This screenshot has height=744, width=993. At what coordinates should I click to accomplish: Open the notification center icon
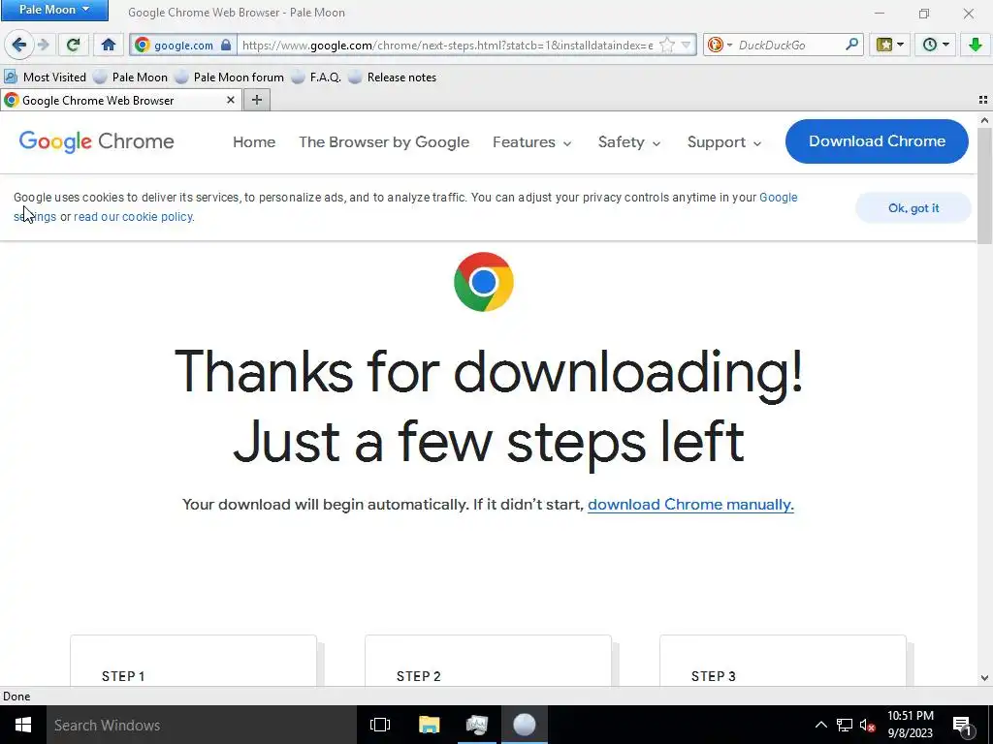point(961,725)
